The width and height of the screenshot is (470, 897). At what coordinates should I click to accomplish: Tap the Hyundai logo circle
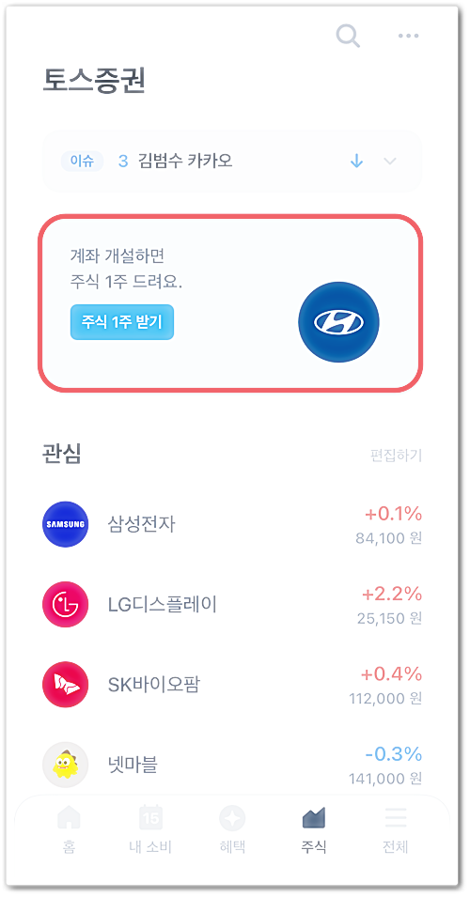coord(338,322)
